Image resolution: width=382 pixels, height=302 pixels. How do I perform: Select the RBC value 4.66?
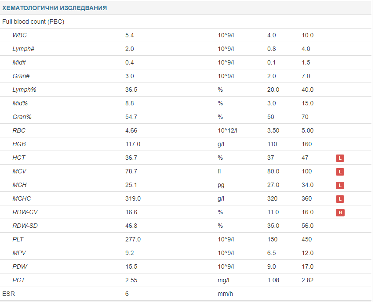pos(131,130)
